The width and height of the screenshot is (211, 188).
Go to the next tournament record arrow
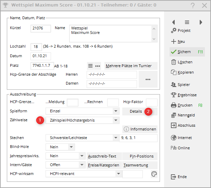(201, 22)
